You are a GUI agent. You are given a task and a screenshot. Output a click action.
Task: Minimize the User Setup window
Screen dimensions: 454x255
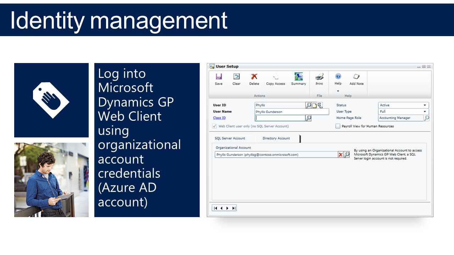coord(419,67)
